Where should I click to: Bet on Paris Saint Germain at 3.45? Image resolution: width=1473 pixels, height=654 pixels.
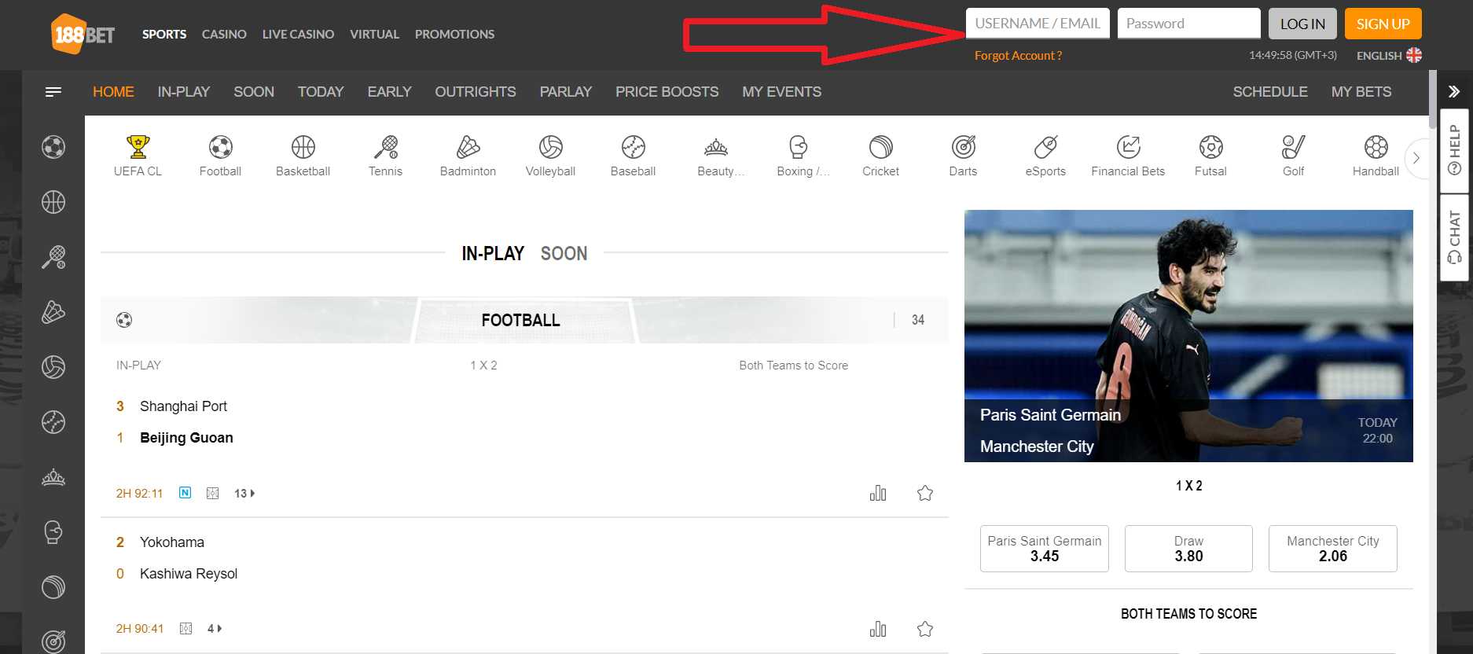[1045, 549]
